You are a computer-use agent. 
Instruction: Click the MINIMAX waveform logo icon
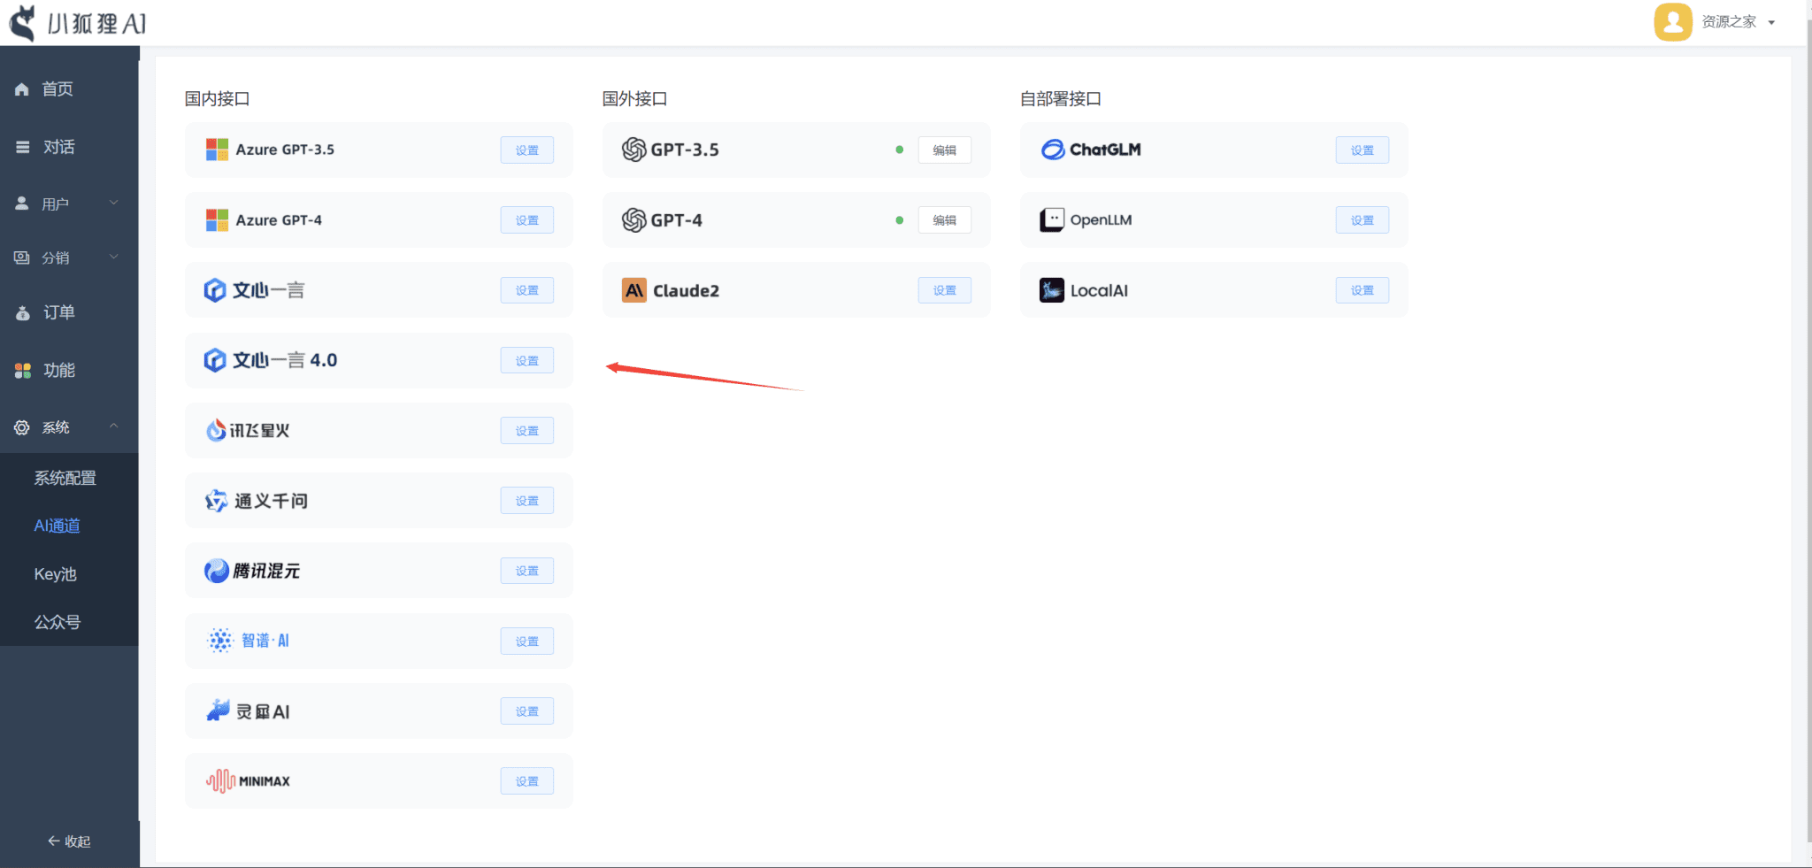[x=220, y=780]
